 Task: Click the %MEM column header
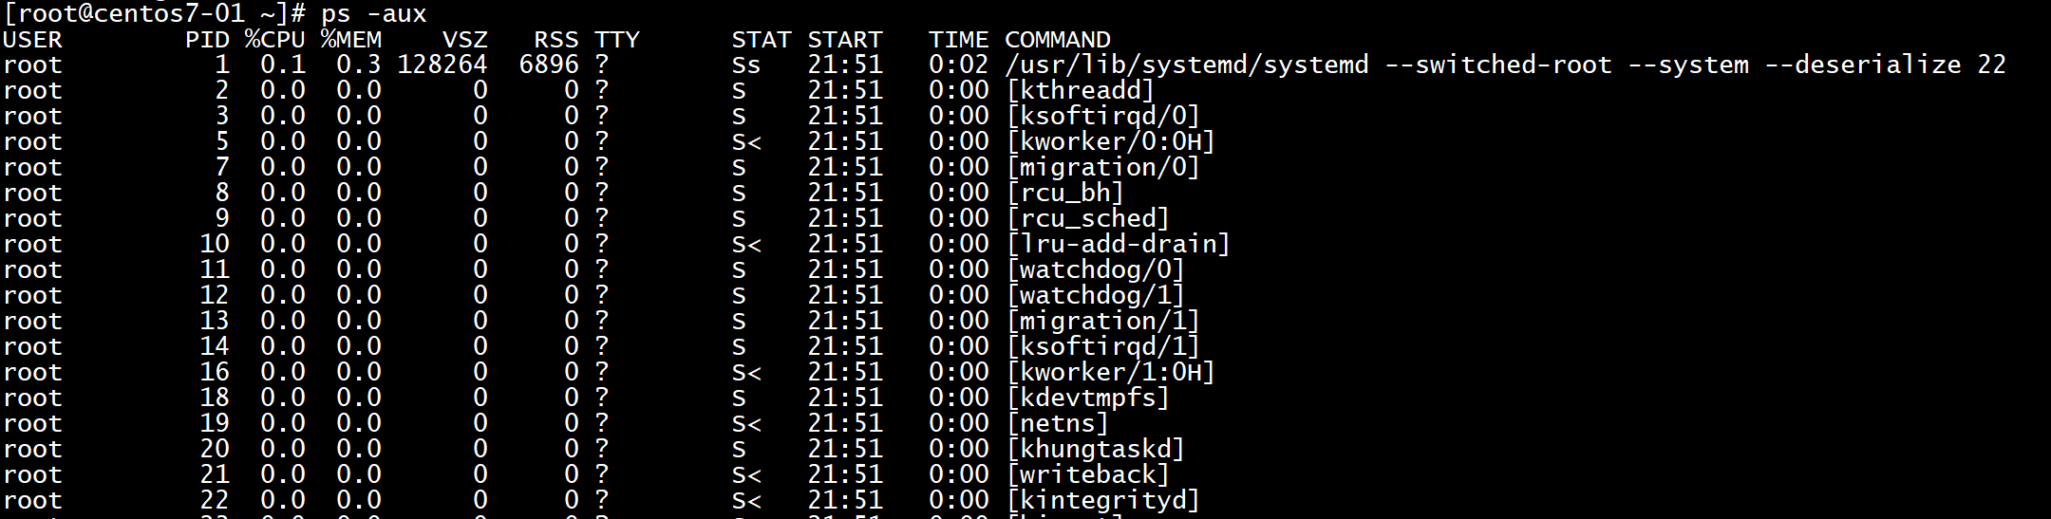tap(350, 40)
